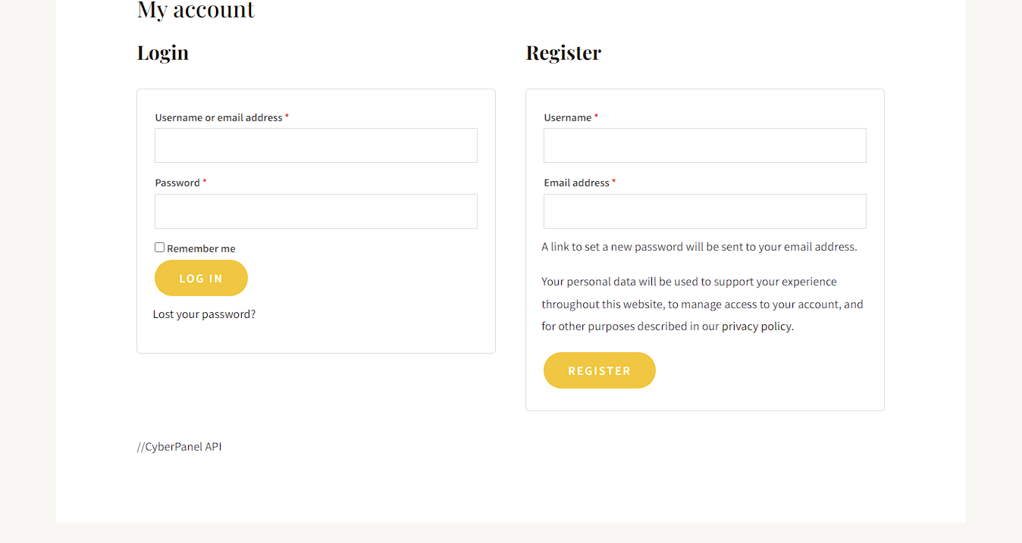Click the My account page heading
The width and height of the screenshot is (1022, 543).
click(x=196, y=11)
